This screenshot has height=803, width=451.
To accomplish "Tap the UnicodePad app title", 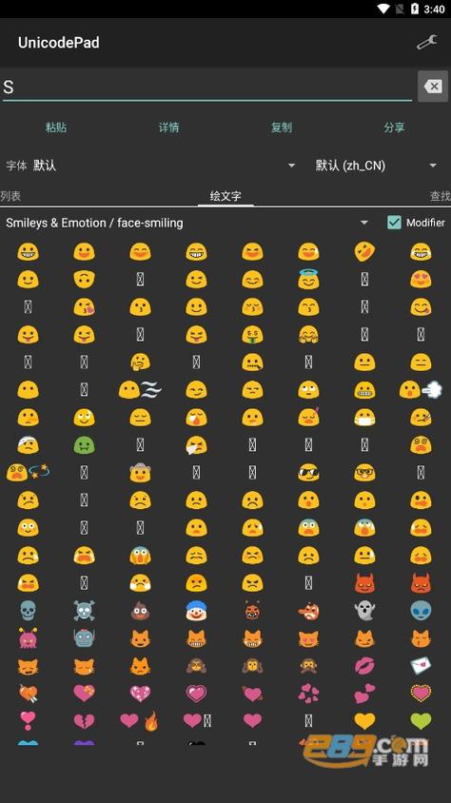I will (x=59, y=43).
